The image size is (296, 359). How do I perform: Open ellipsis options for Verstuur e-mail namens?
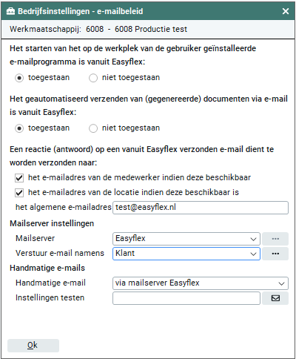(x=275, y=254)
